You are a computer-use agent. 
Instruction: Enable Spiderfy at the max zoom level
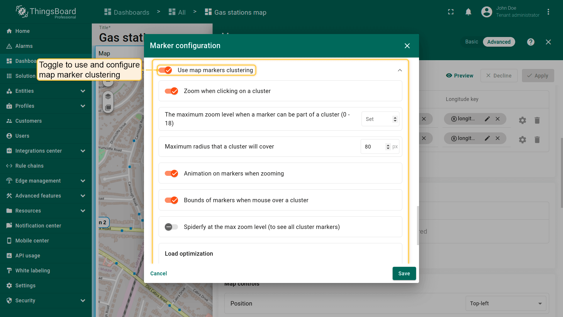coord(171,227)
